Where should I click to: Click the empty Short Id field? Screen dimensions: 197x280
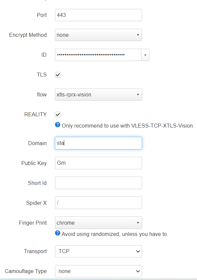click(x=98, y=183)
